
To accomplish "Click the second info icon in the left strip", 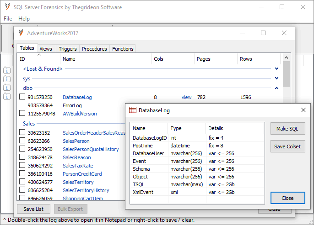I will click(7, 79).
